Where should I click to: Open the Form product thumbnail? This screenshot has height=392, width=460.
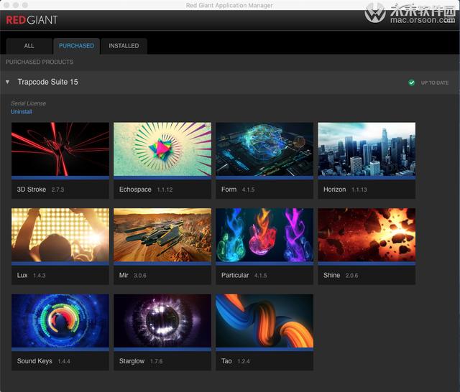point(264,149)
